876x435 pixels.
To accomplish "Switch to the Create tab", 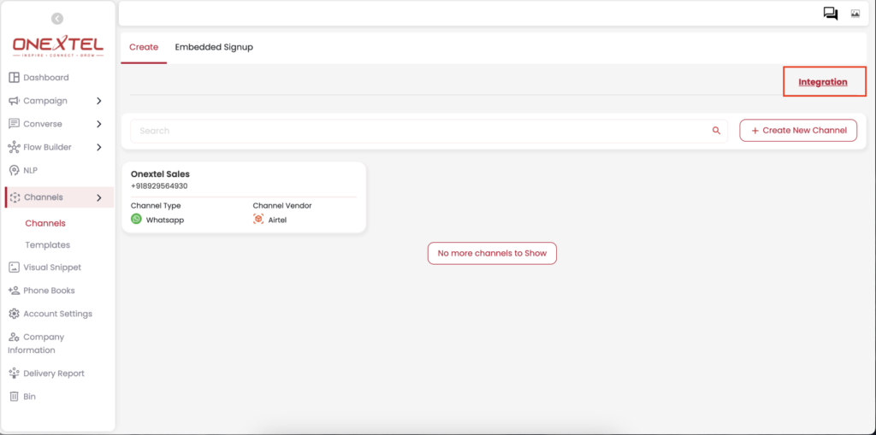I will point(144,48).
